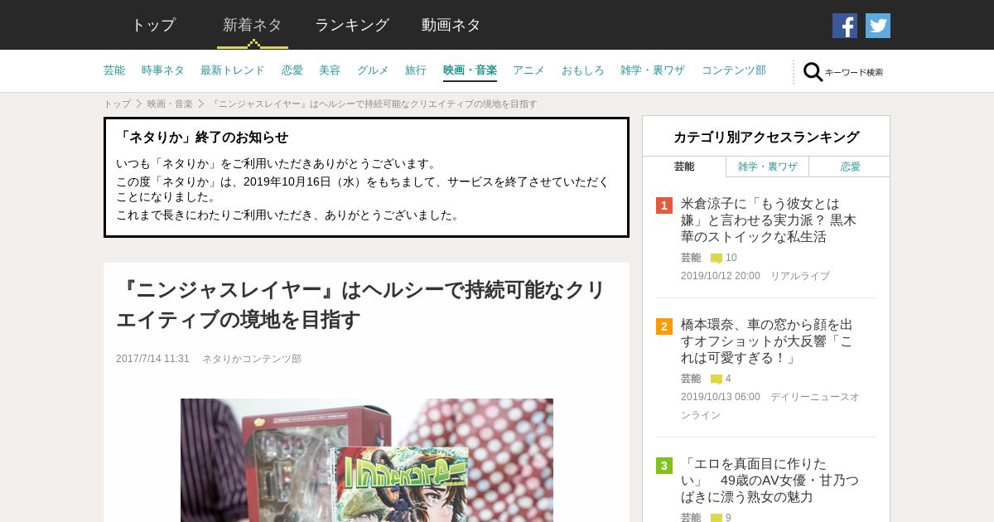The width and height of the screenshot is (994, 522).
Task: Select the 映画・音楽 category link
Action: (470, 70)
